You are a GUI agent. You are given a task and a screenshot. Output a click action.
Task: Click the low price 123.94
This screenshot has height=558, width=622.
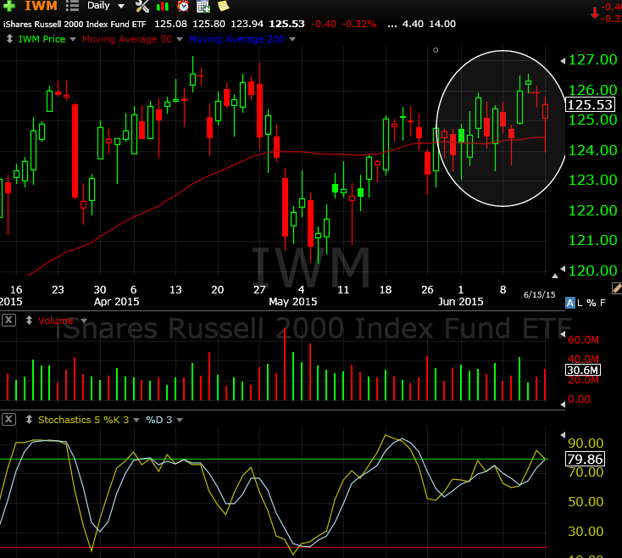pos(247,24)
